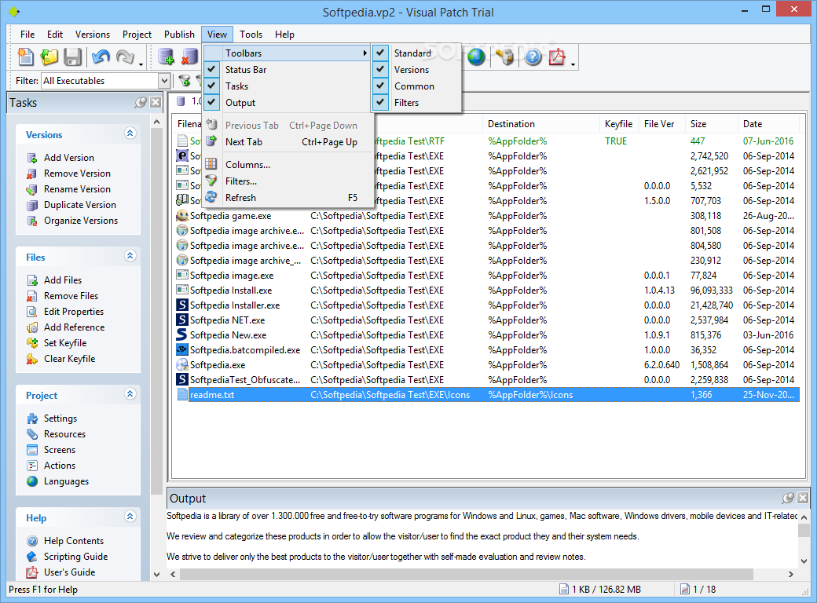Click the globe Languages toolbar icon

click(476, 57)
